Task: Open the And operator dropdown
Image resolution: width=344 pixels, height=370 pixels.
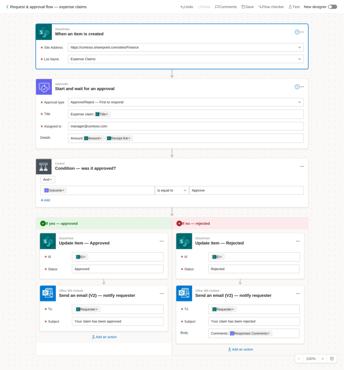Action: [x=48, y=180]
